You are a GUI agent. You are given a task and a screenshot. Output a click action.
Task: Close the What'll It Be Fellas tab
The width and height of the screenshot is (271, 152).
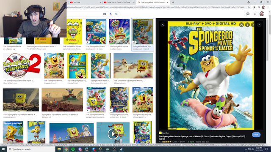tap(134, 3)
